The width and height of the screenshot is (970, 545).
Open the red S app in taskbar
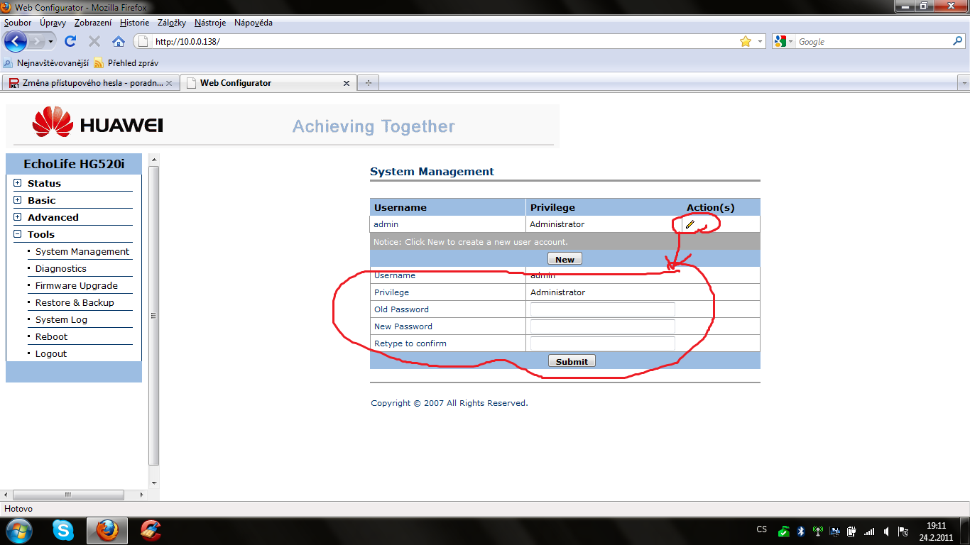tap(151, 530)
